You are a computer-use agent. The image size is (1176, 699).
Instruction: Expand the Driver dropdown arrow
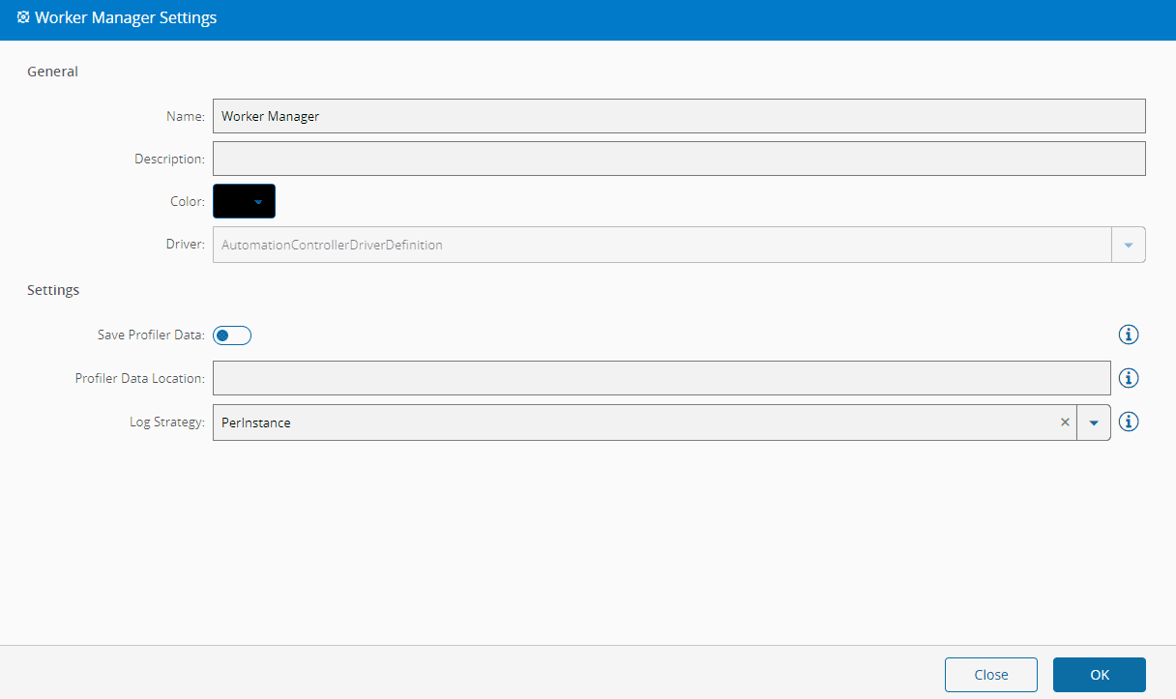[1129, 245]
